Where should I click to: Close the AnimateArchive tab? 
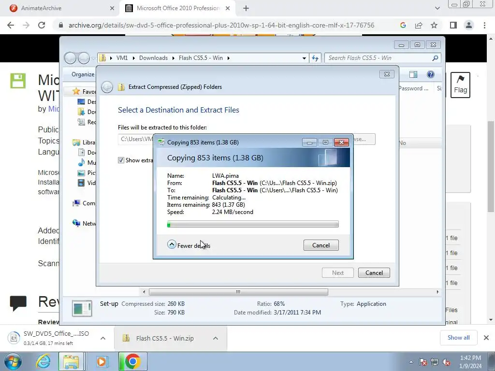coord(112,8)
